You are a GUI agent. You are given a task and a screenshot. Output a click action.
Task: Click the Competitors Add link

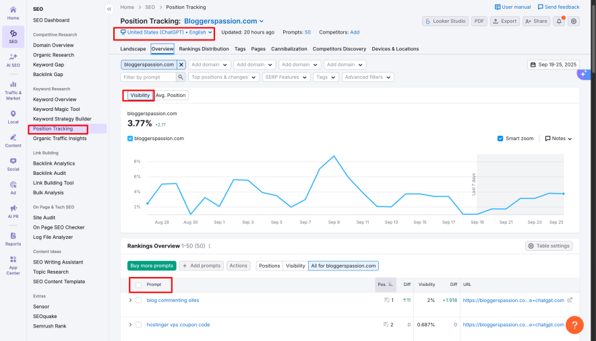pyautogui.click(x=355, y=33)
